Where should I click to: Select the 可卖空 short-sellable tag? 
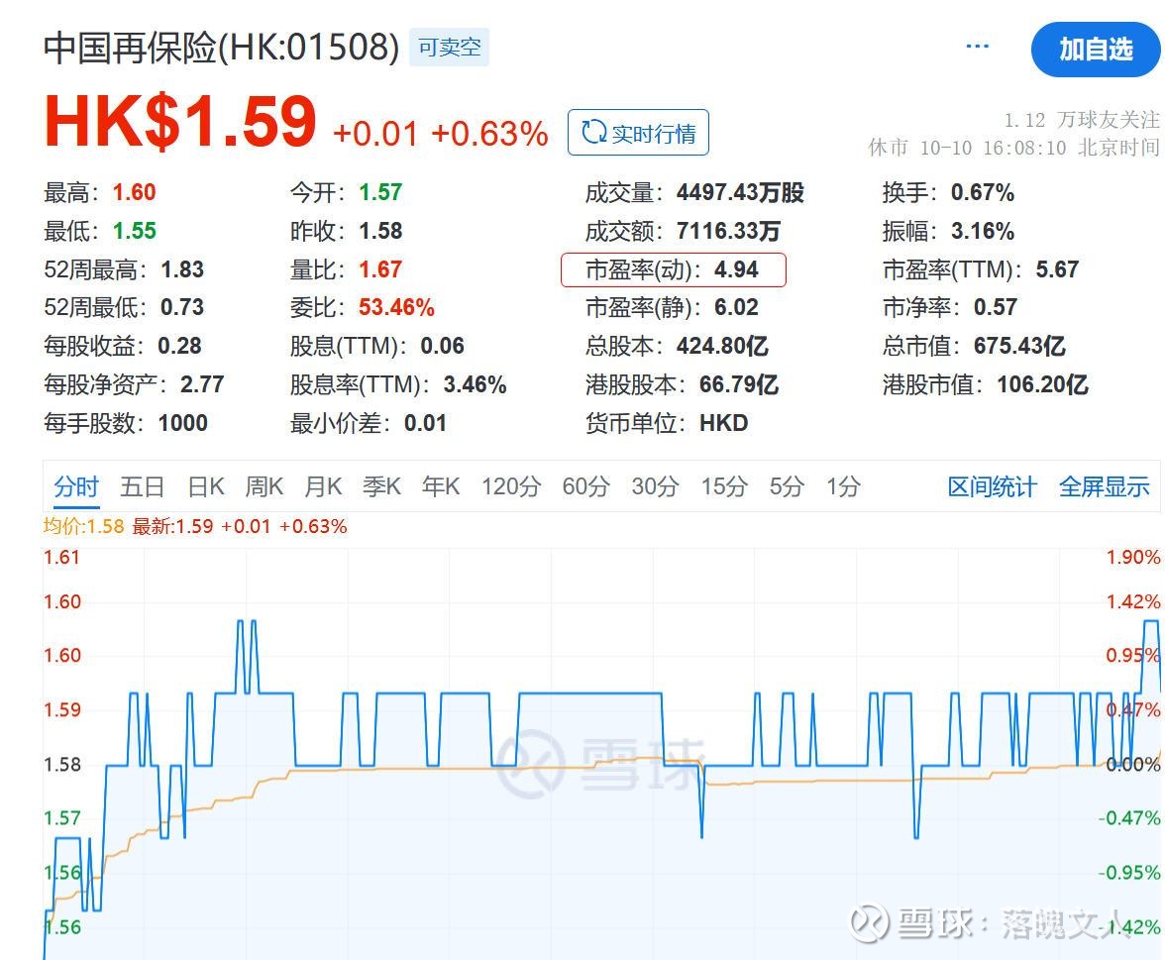(450, 48)
